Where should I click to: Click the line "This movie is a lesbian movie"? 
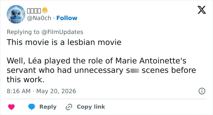(x=64, y=42)
